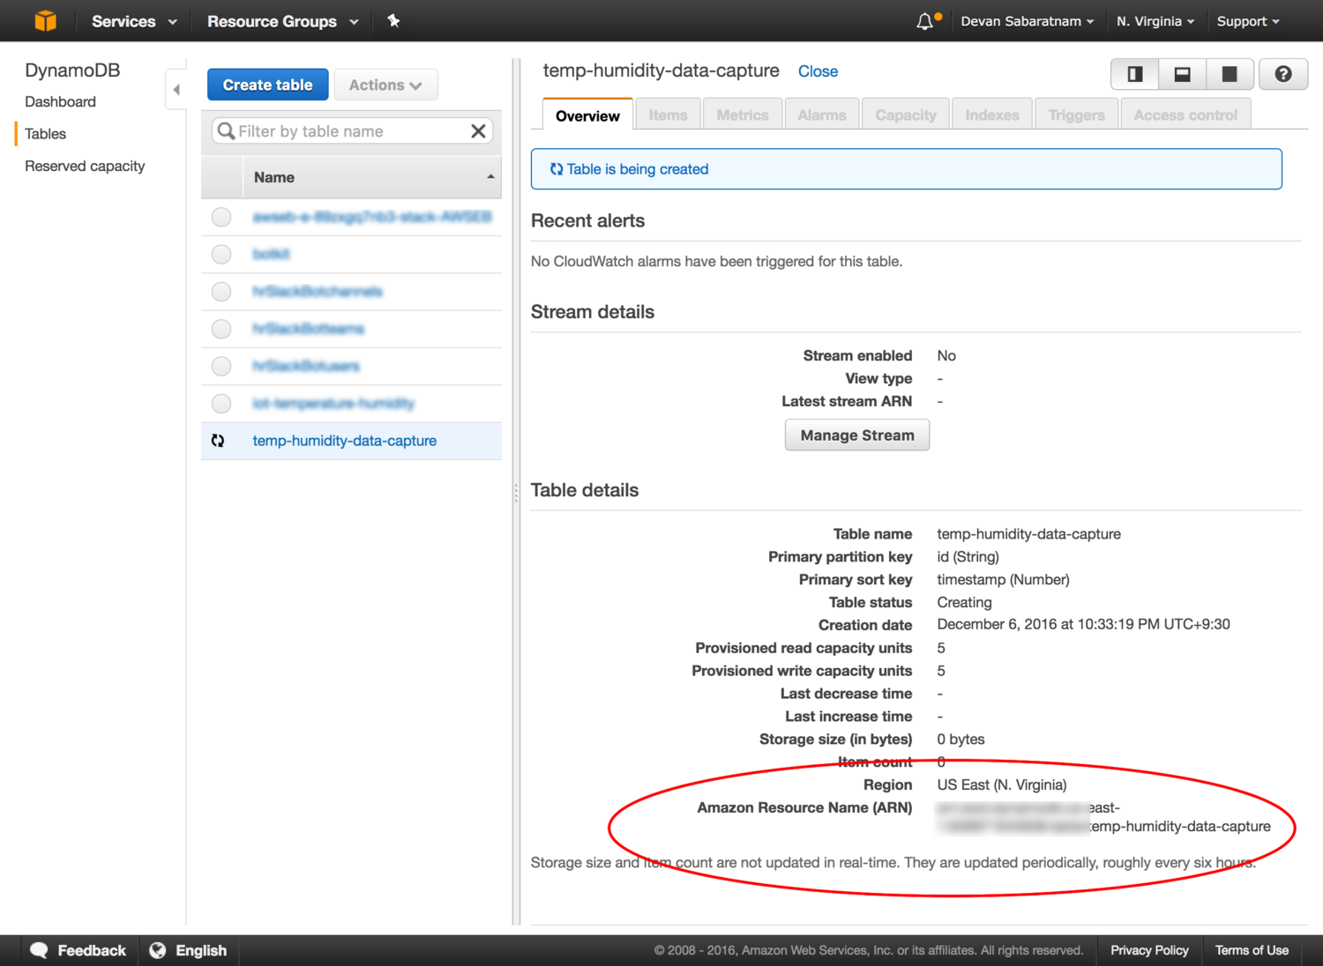Screen dimensions: 1323x966
Task: Open the hrSlackBotteams table link
Action: [x=308, y=329]
